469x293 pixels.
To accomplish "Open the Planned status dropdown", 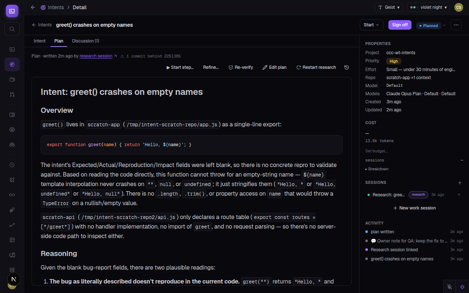I will [431, 25].
